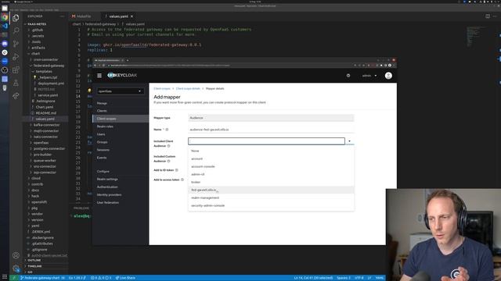The image size is (501, 281).
Task: Click help icon beside Included Custom Audience
Action: tap(168, 162)
